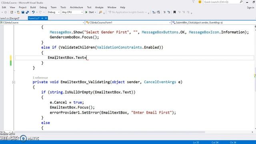Toggle a bookmark with the Bookmark icon

174,12
